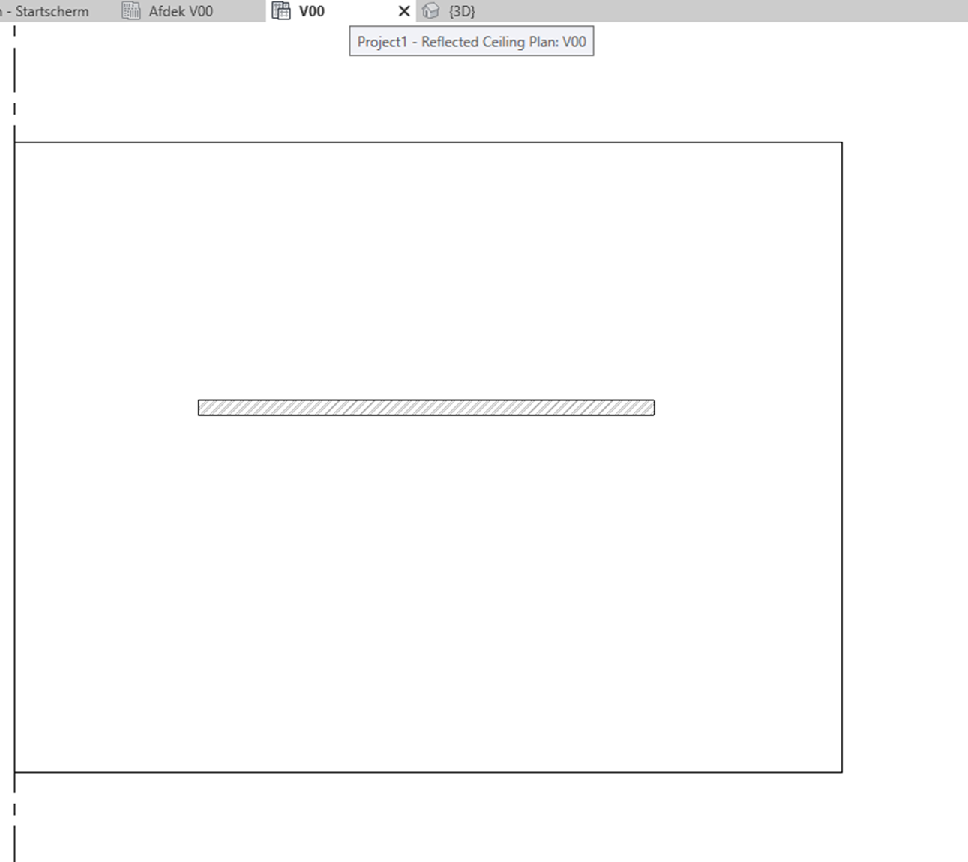The width and height of the screenshot is (968, 862).
Task: Click the ceiling plan icon on V00 tab
Action: [281, 11]
